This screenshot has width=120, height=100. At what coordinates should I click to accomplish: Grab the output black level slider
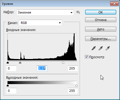point(8,85)
